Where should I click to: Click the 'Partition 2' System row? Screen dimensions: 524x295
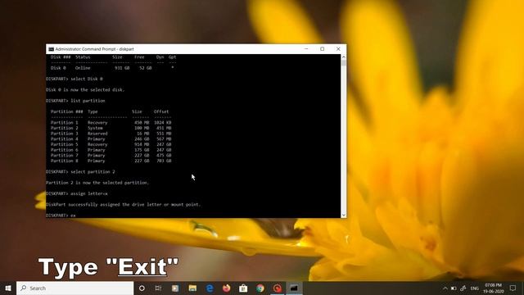point(111,128)
